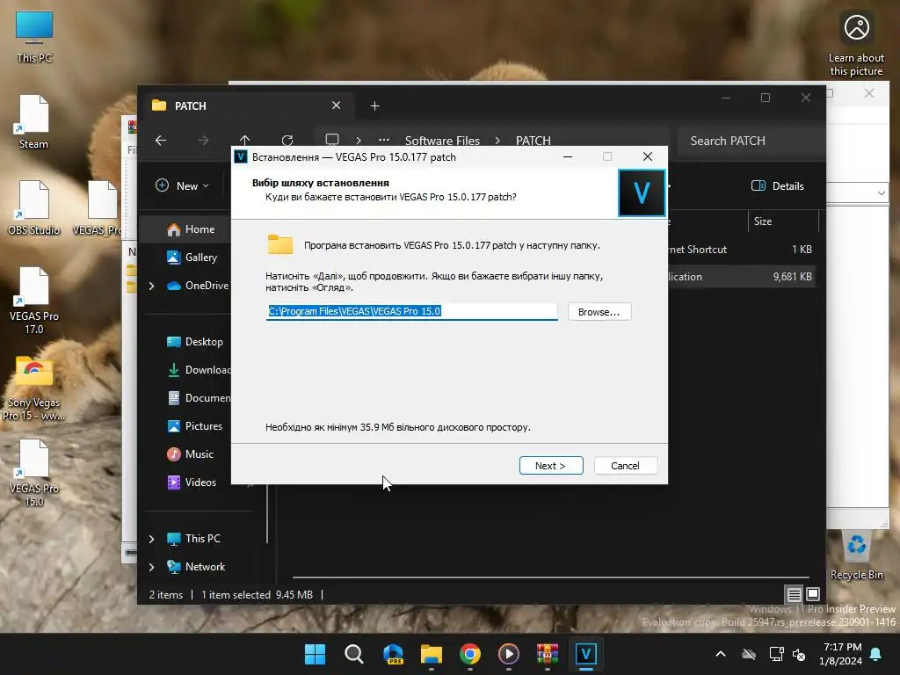900x675 pixels.
Task: Select the PATCH tab in File Explorer
Action: click(x=247, y=105)
